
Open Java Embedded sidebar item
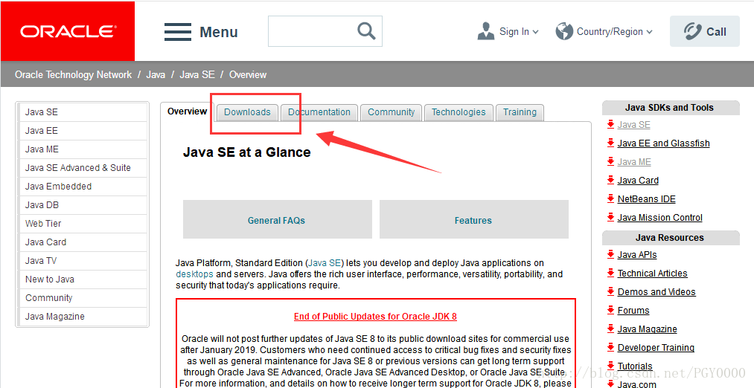[83, 187]
